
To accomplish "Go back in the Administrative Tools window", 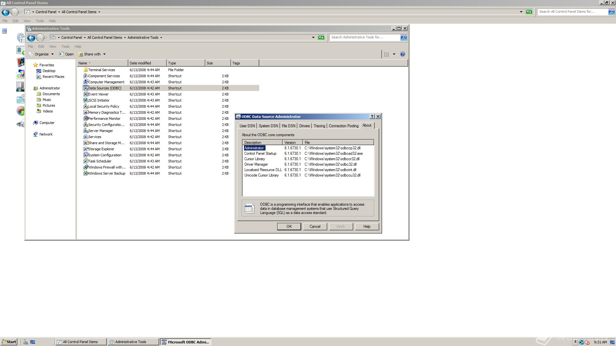I will [31, 38].
